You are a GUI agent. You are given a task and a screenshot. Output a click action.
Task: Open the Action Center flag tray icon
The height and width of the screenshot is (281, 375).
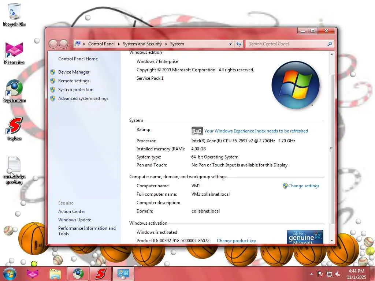click(x=320, y=274)
